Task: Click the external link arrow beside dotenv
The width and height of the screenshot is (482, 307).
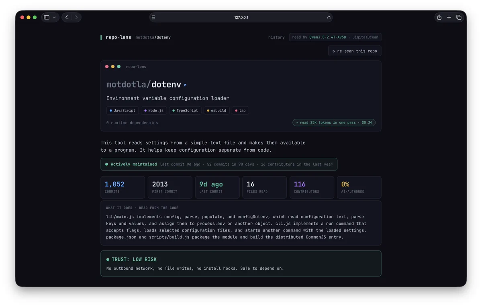Action: (x=185, y=85)
